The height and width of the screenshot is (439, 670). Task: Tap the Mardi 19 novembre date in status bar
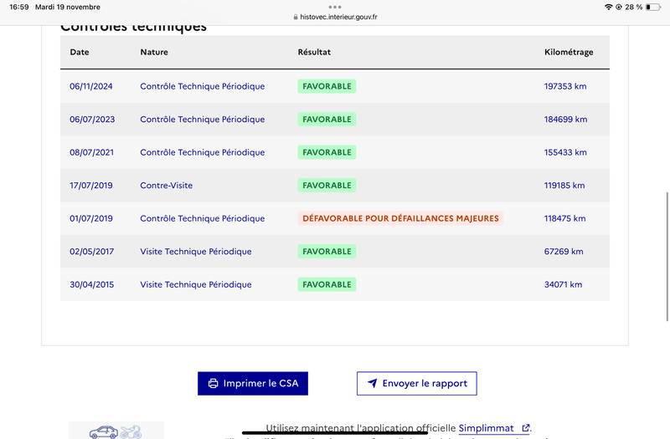(68, 8)
